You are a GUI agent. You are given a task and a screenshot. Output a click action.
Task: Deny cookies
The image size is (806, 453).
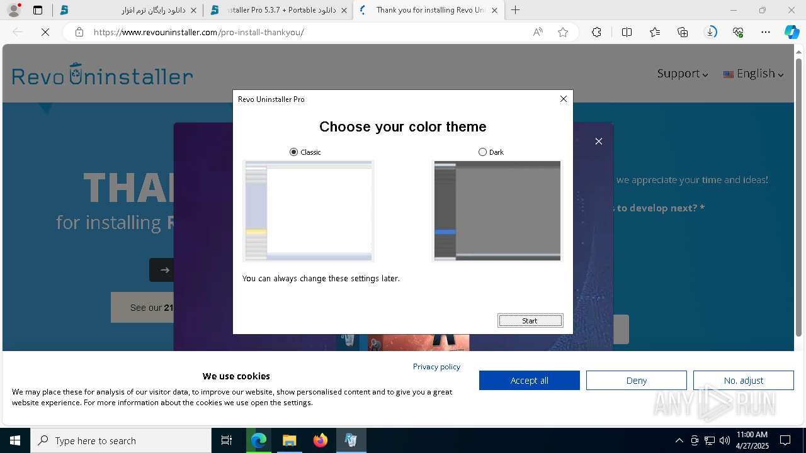click(637, 380)
